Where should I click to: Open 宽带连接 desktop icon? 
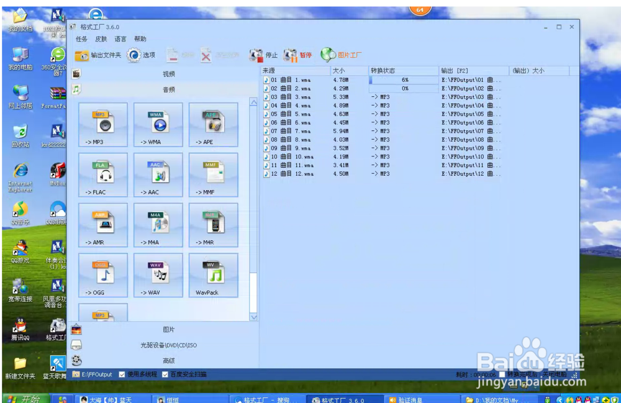(x=20, y=291)
